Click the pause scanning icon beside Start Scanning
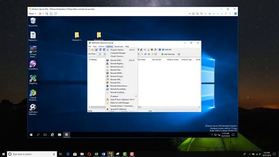The width and height of the screenshot is (279, 157). tap(179, 54)
